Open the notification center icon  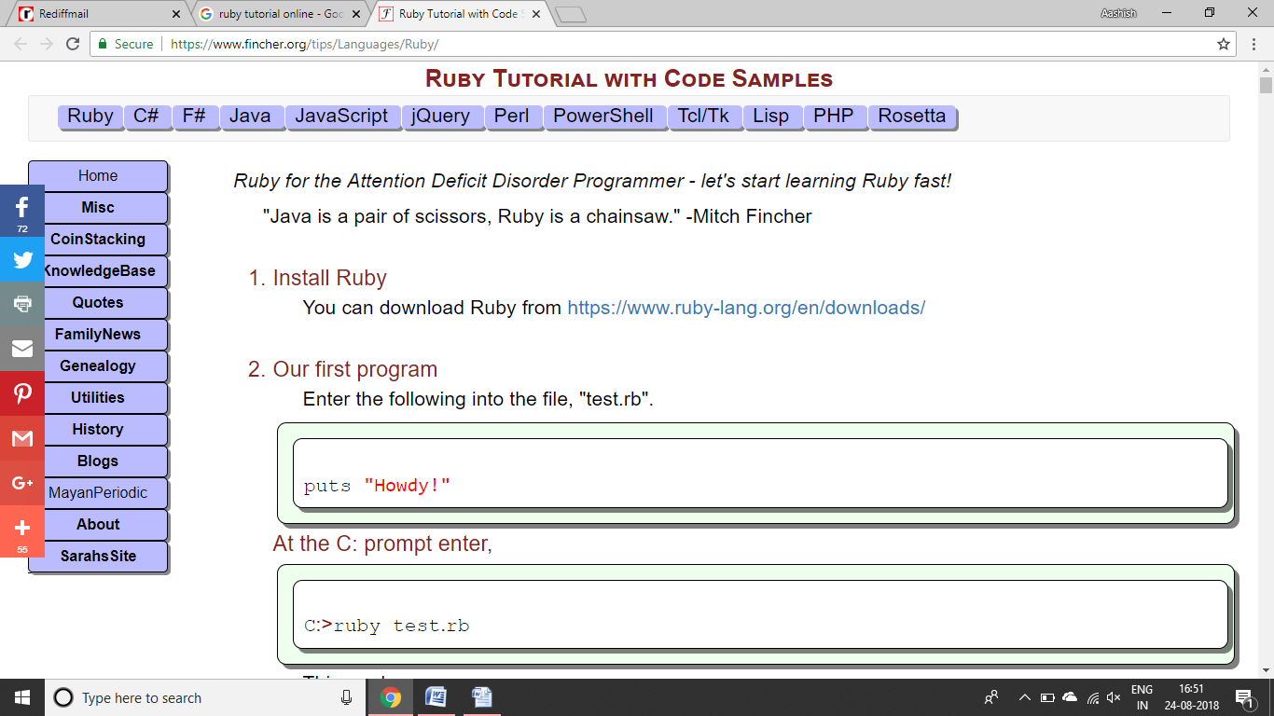click(x=1243, y=697)
